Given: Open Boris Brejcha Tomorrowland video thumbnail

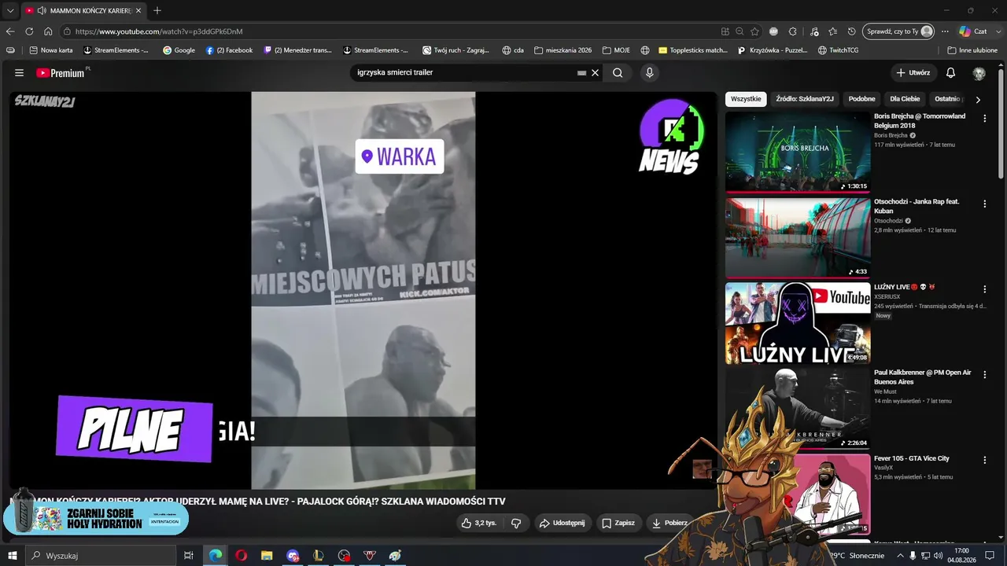Looking at the screenshot, I should coord(798,152).
